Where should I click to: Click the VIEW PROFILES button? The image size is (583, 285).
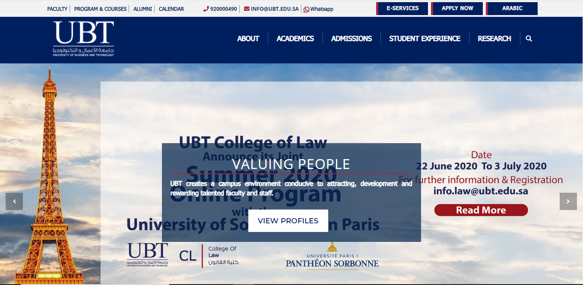[288, 221]
